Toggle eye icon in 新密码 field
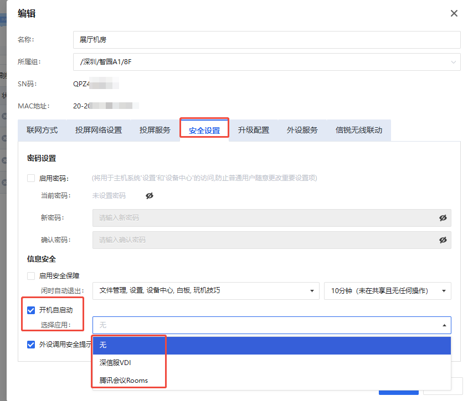Image resolution: width=468 pixels, height=401 pixels. tap(443, 218)
